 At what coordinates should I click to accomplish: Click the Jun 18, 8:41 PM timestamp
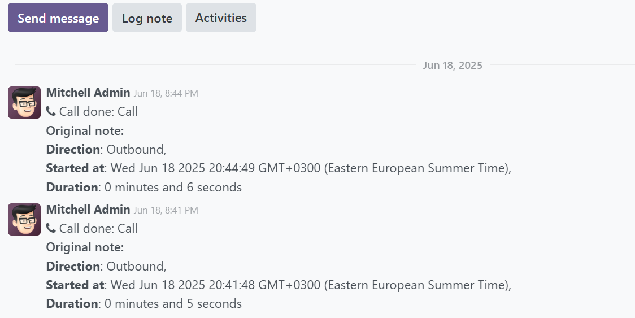166,210
